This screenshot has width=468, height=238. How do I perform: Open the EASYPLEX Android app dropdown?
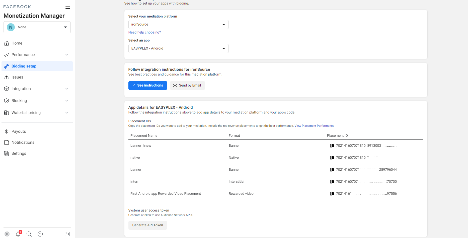pos(178,48)
